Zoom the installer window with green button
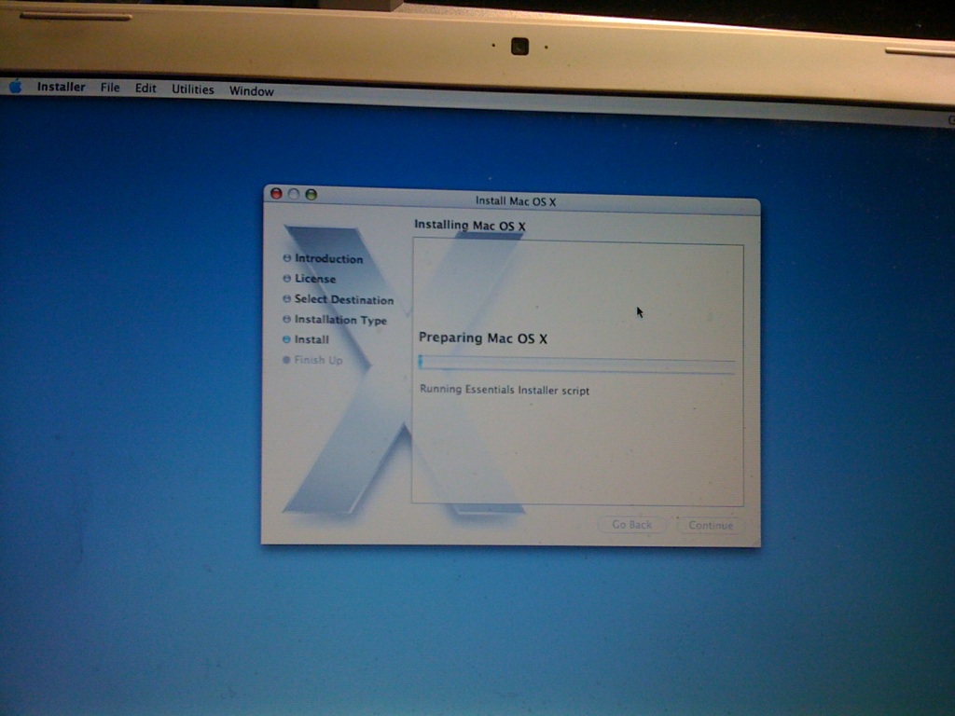This screenshot has width=955, height=716. tap(311, 195)
